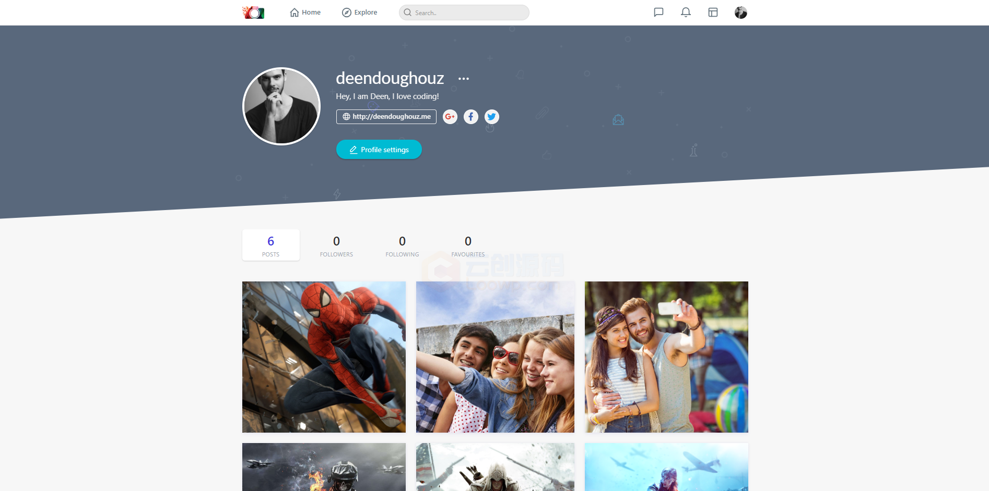Viewport: 989px width, 491px height.
Task: Visit the http://deendoughouz.me link
Action: click(x=386, y=117)
